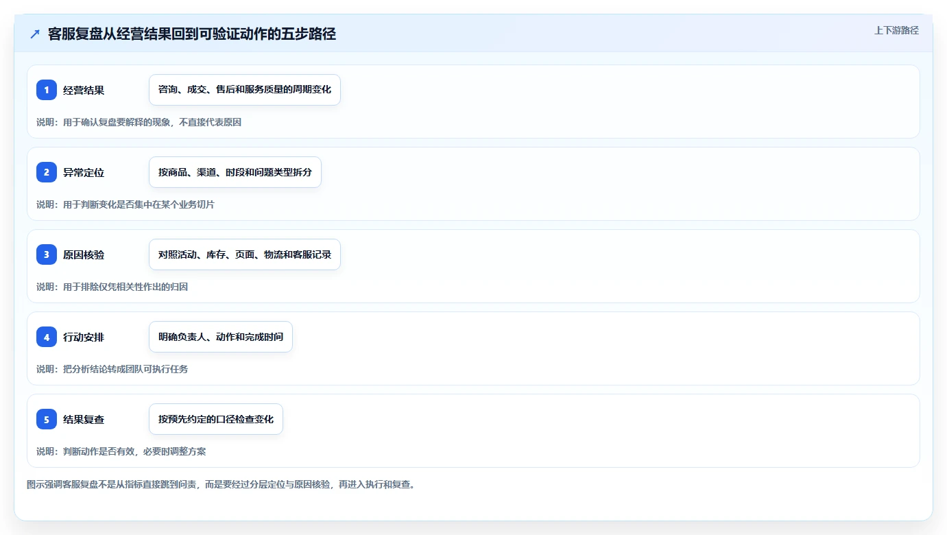The height and width of the screenshot is (535, 947).
Task: Click step number 1 badge
Action: 47,90
